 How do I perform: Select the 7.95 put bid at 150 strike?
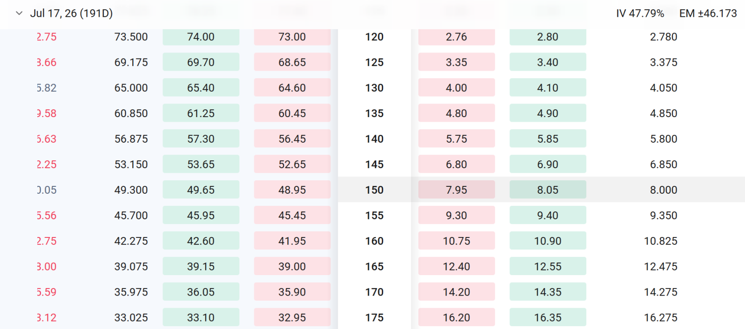(456, 190)
